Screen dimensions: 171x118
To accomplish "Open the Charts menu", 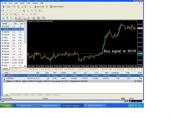I will point(22,3).
